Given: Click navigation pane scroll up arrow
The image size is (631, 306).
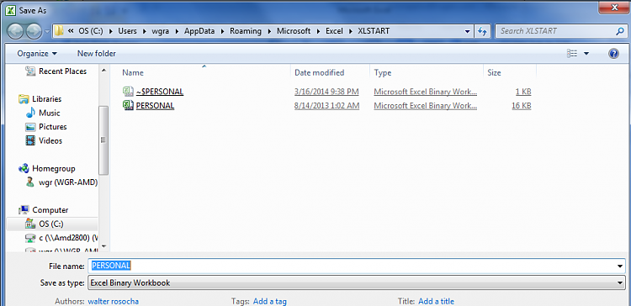Looking at the screenshot, I should [103, 71].
